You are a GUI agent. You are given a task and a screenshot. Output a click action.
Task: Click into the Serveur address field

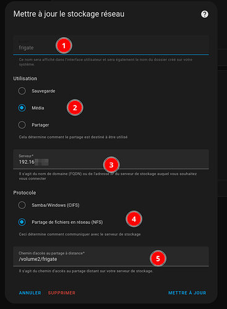(111, 159)
